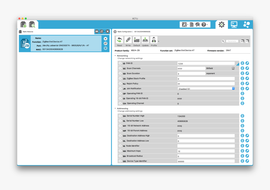
Task: Click Update firmware button
Action: tap(145, 41)
